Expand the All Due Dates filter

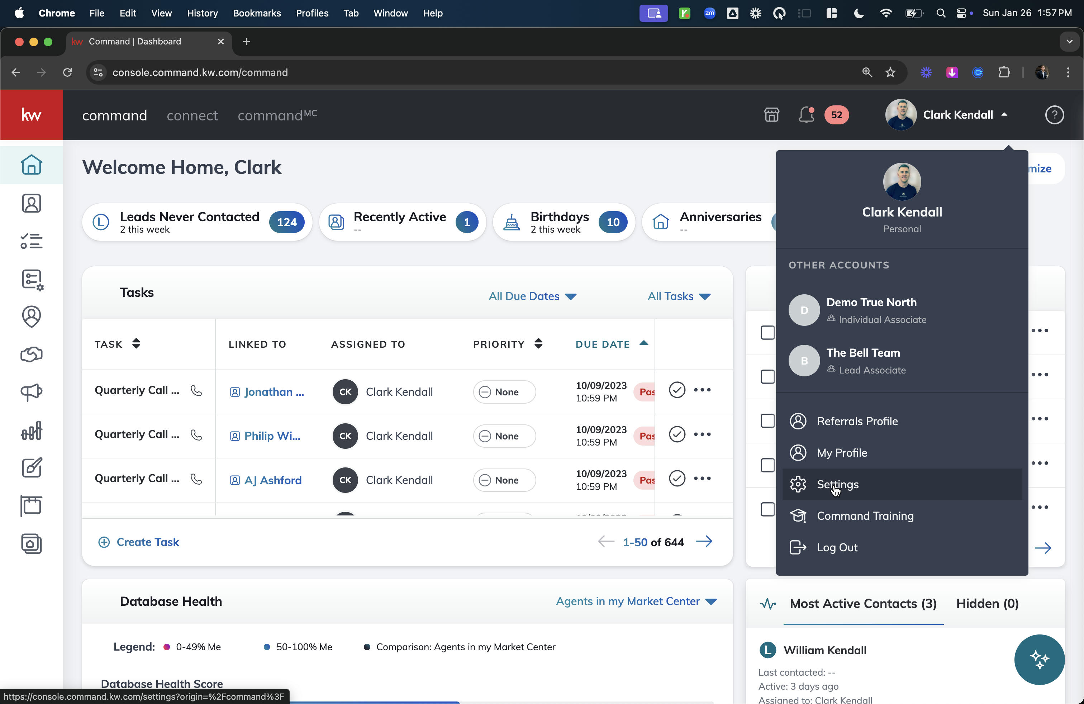coord(532,296)
